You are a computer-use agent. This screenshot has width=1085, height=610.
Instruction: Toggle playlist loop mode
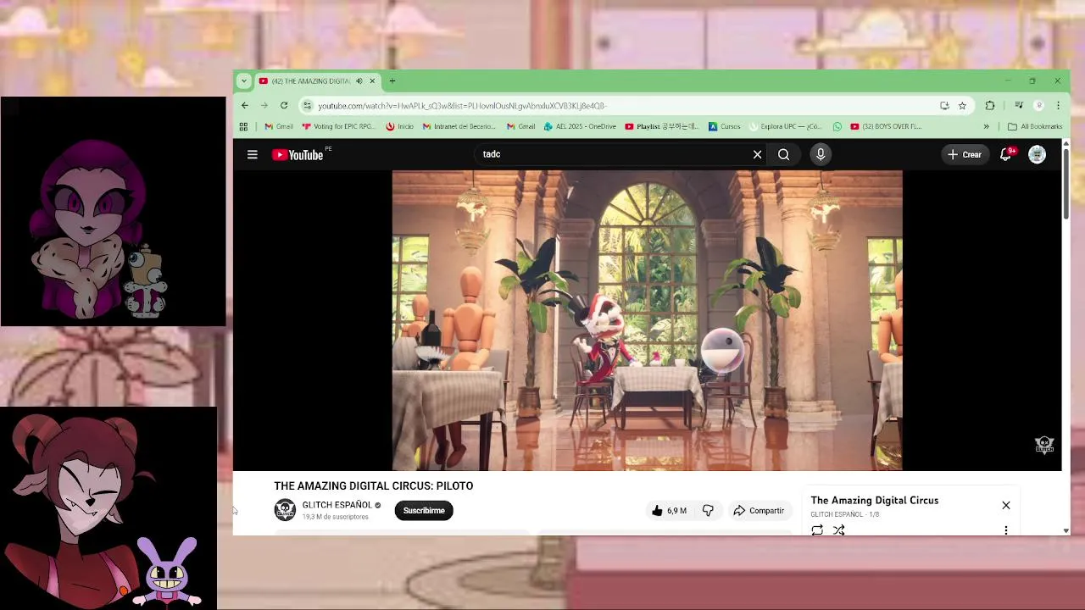(x=817, y=530)
